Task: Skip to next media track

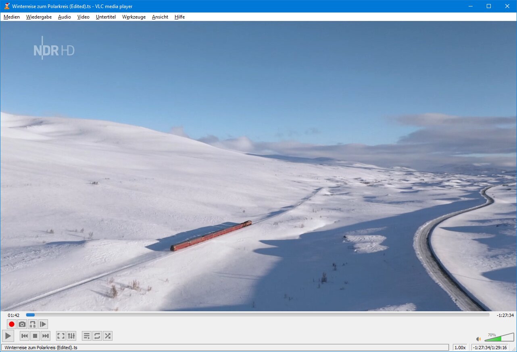Action: pyautogui.click(x=46, y=336)
